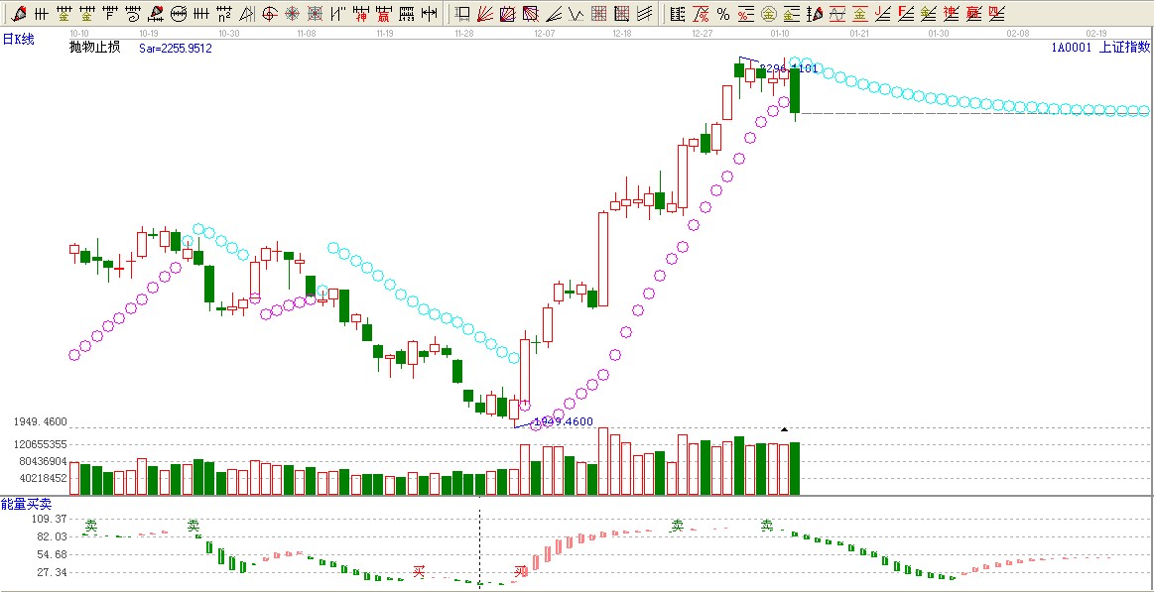Click the plain black percent sign icon
The image size is (1154, 592).
pos(722,14)
